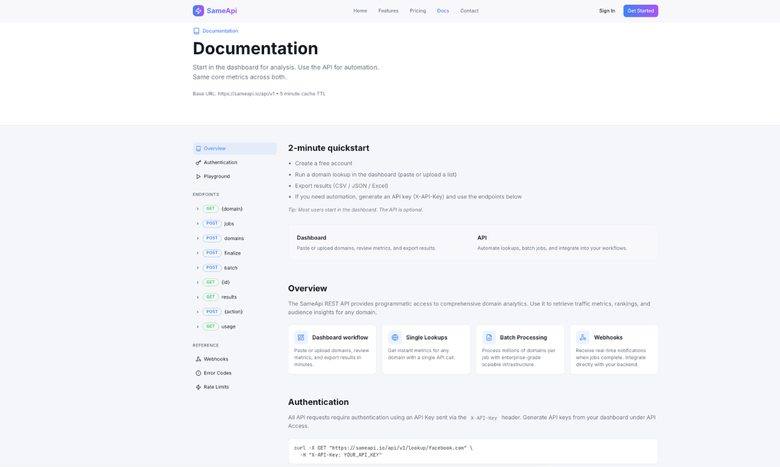The height and width of the screenshot is (467, 780).
Task: Click the Batch Processing document icon
Action: pos(488,337)
